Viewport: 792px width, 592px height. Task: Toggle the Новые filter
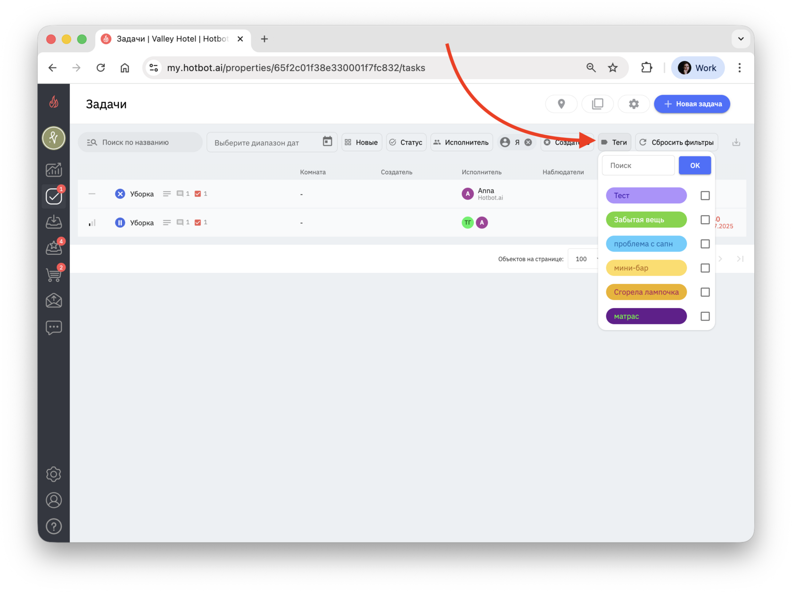tap(362, 142)
